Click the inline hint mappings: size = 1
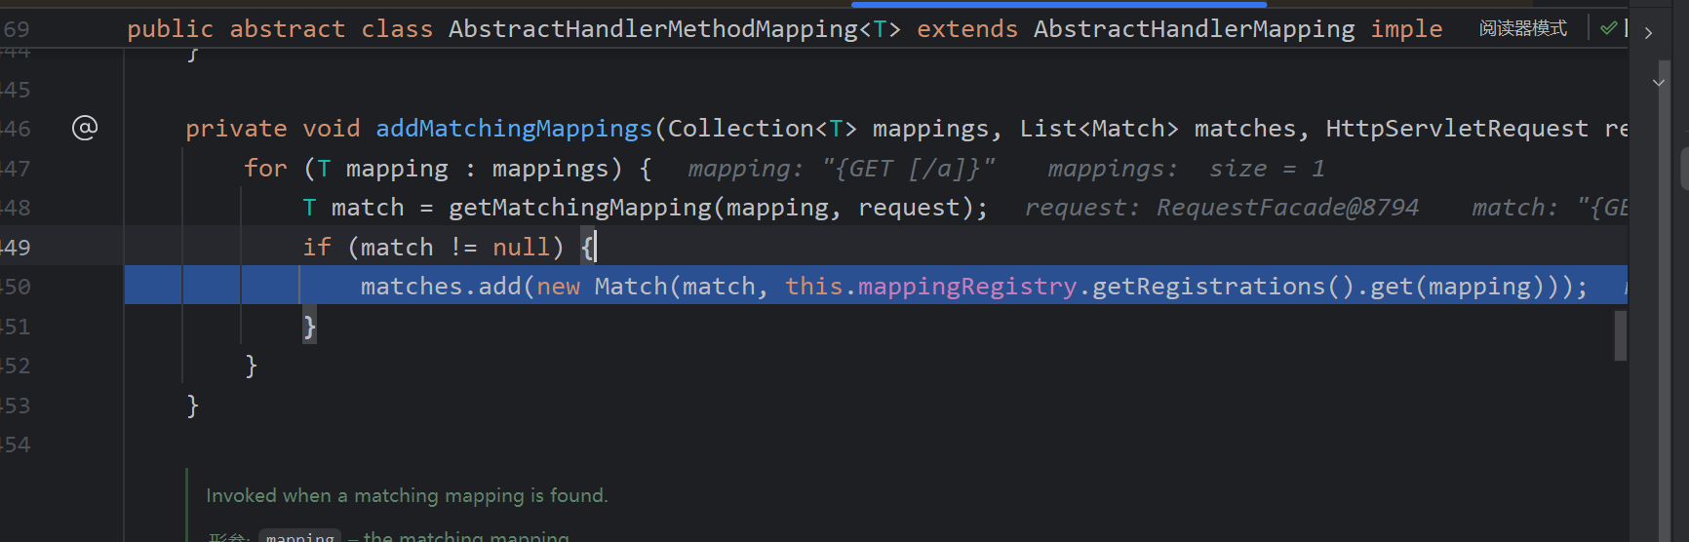Image resolution: width=1689 pixels, height=542 pixels. tap(1186, 169)
